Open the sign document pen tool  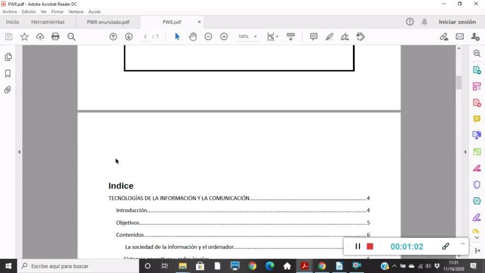tap(345, 36)
